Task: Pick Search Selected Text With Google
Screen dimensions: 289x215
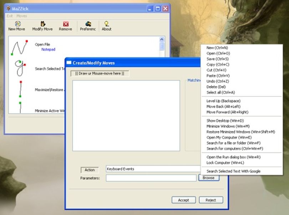Action: [x=233, y=171]
